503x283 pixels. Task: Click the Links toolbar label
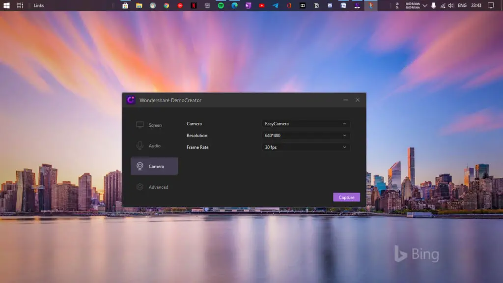tap(39, 5)
